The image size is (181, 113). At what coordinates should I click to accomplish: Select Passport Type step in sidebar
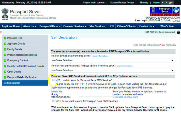point(25,38)
